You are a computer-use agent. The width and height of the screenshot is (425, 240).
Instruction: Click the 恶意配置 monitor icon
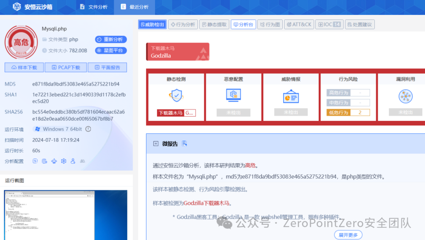(233, 95)
